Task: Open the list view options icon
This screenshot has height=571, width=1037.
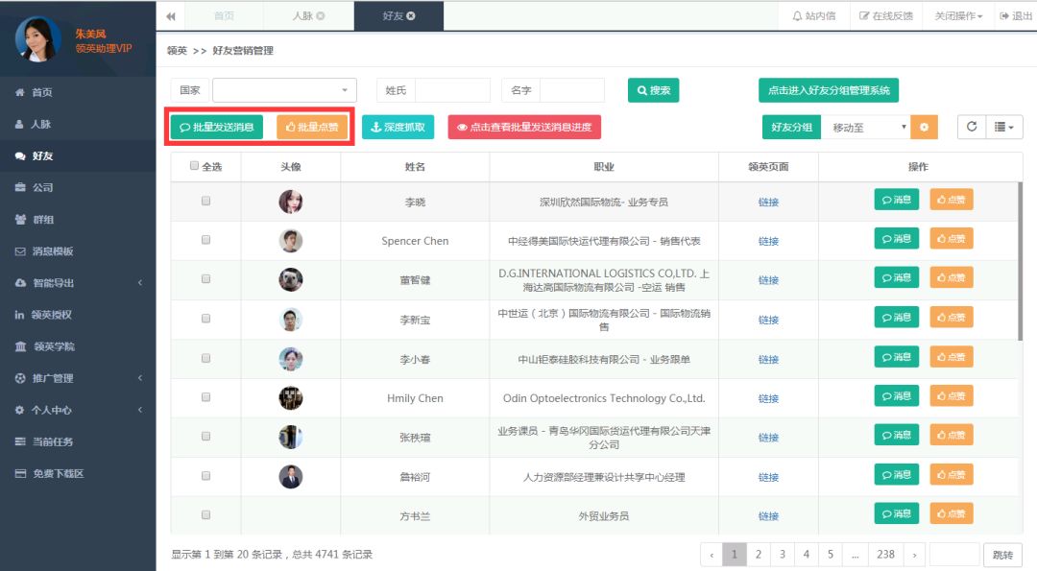Action: (x=1001, y=127)
